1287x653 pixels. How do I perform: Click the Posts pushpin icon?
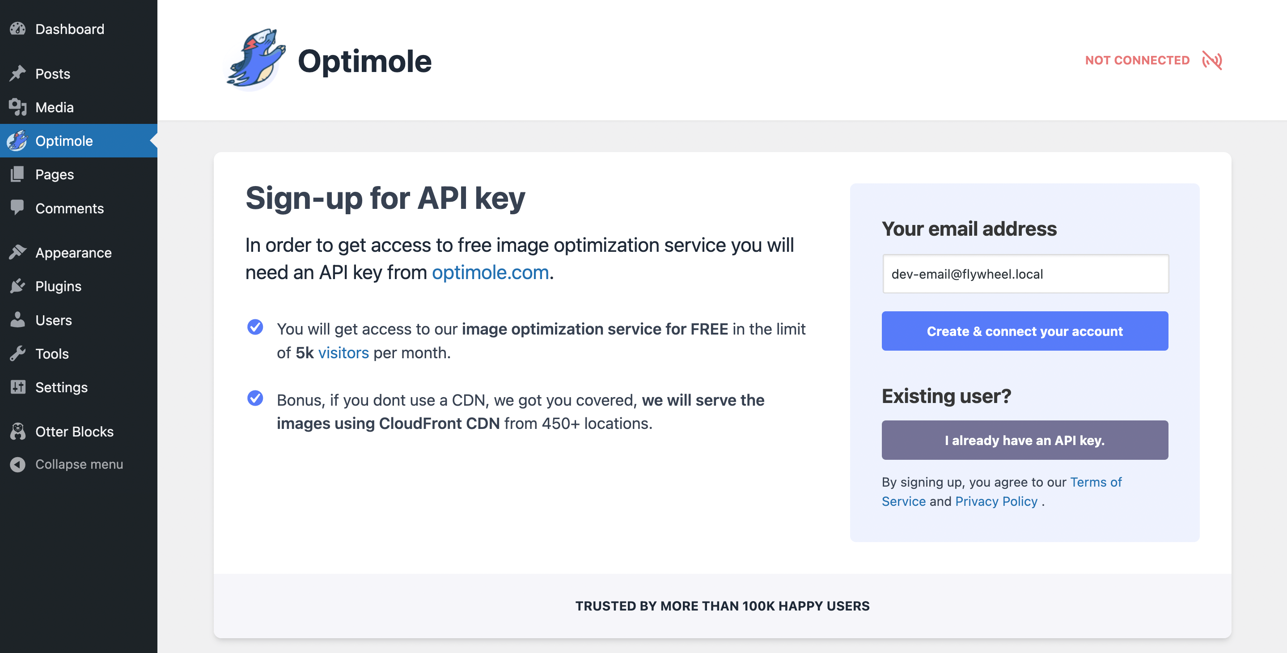click(17, 73)
